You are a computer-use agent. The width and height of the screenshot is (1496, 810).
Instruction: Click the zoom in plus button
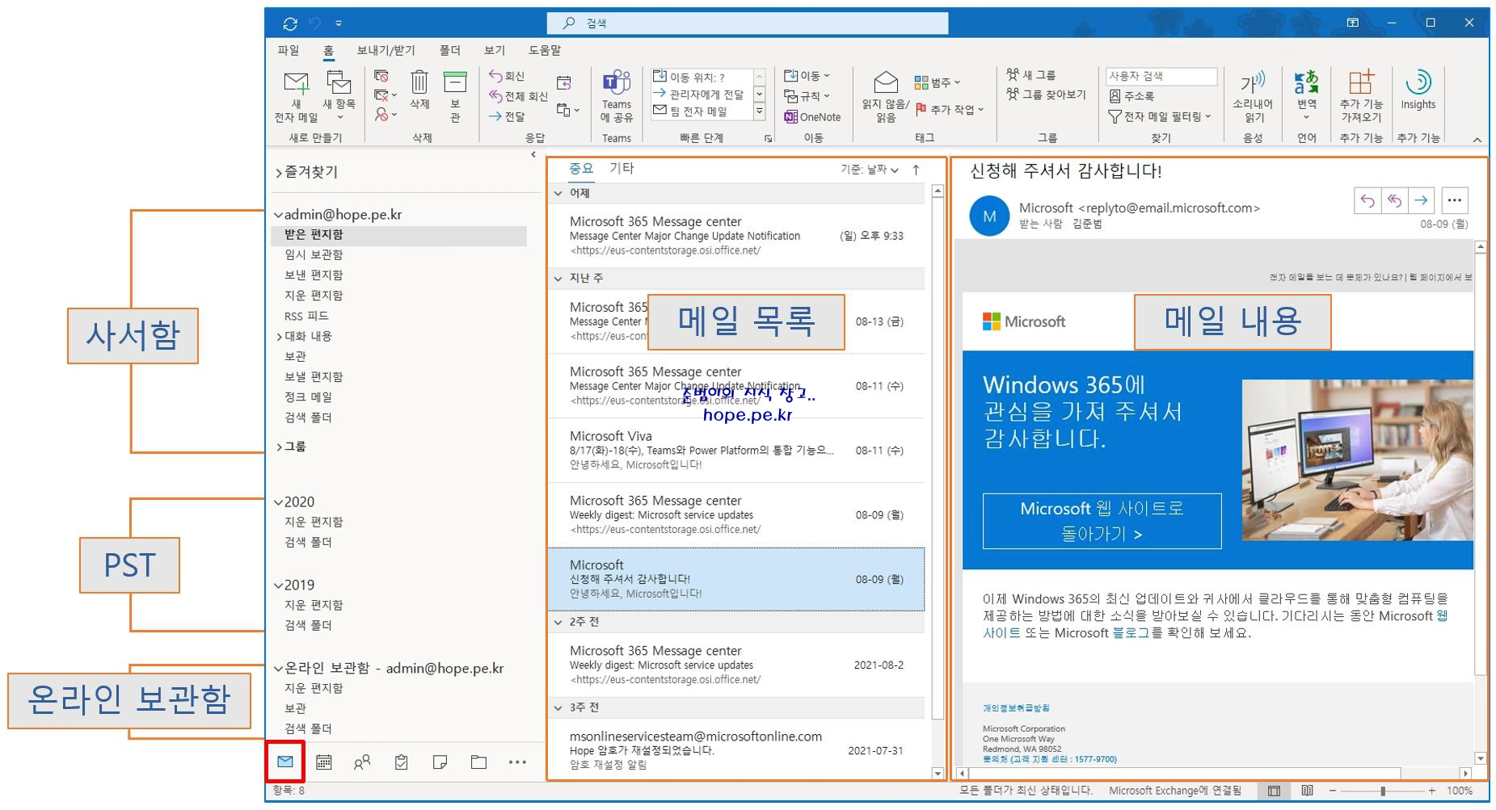(x=1431, y=791)
